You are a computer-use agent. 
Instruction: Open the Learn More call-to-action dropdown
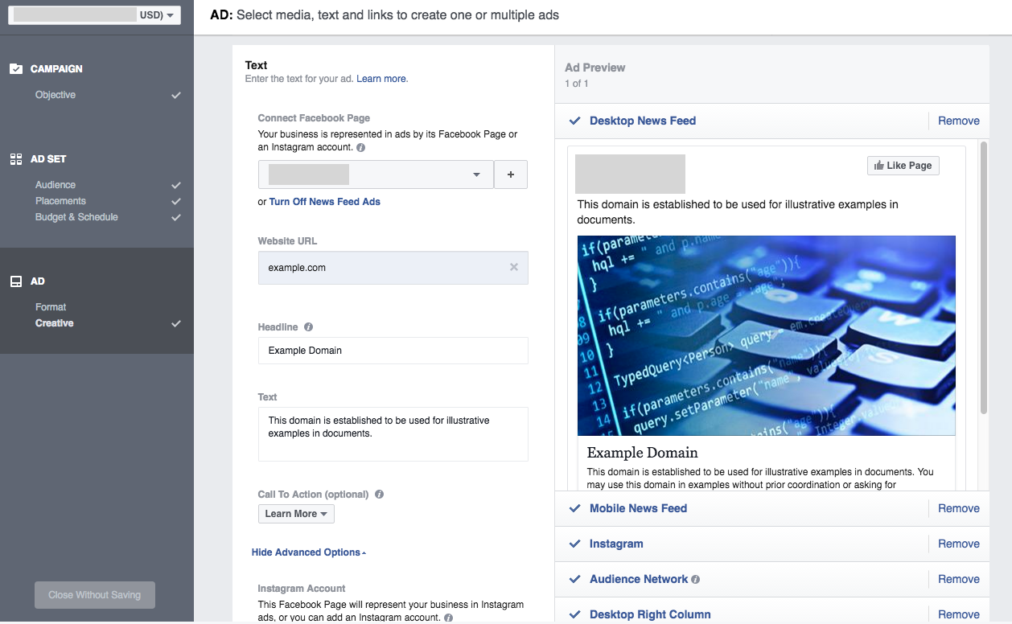[x=296, y=513]
